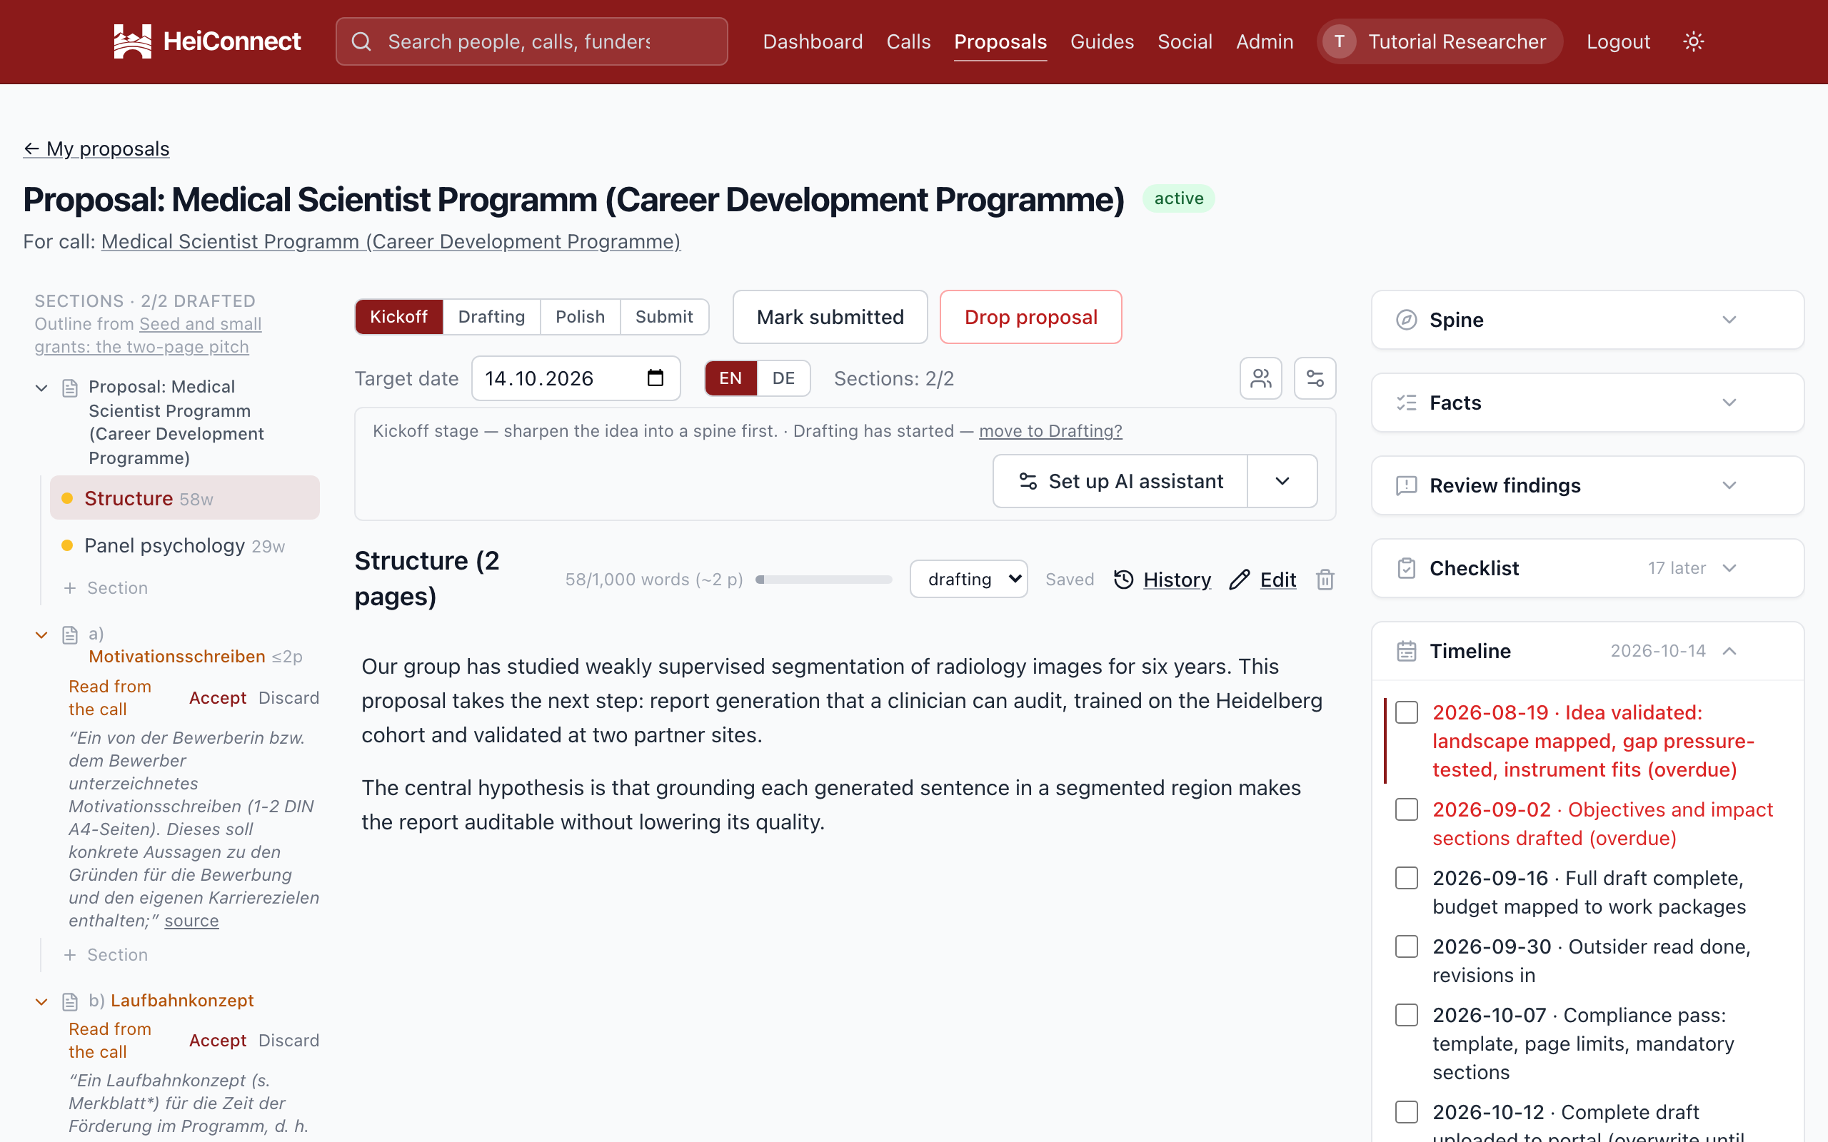Select the Submit stage tab
Image resolution: width=1828 pixels, height=1142 pixels.
click(x=664, y=316)
